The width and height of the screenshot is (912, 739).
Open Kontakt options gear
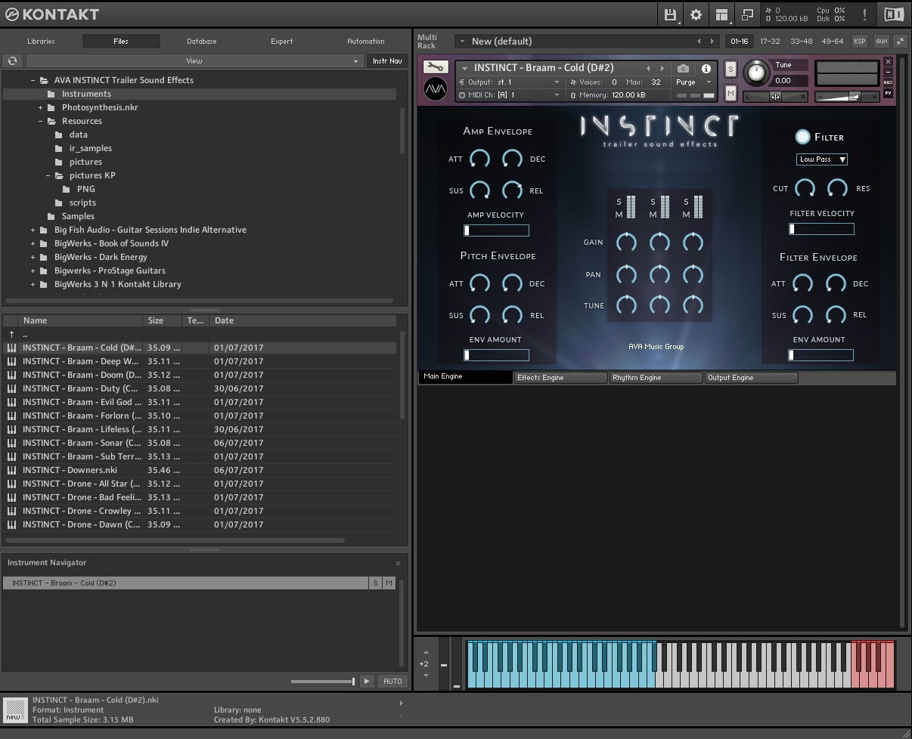(x=696, y=14)
